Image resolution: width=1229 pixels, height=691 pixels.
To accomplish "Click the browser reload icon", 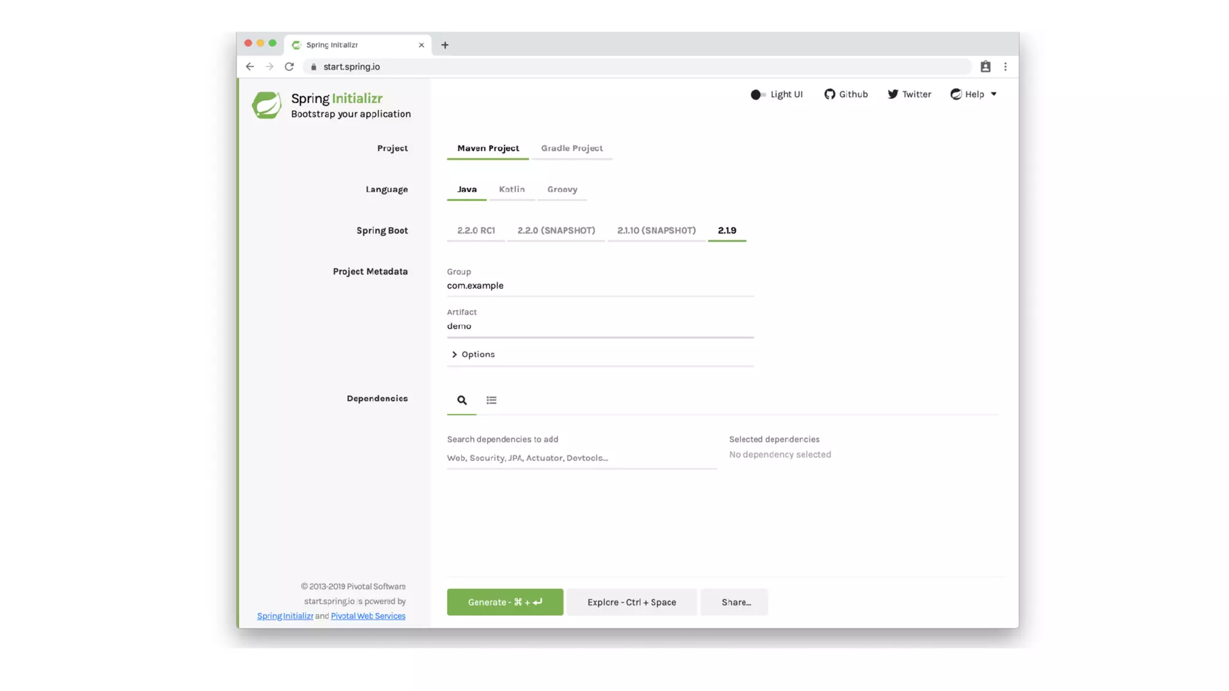I will click(x=289, y=67).
